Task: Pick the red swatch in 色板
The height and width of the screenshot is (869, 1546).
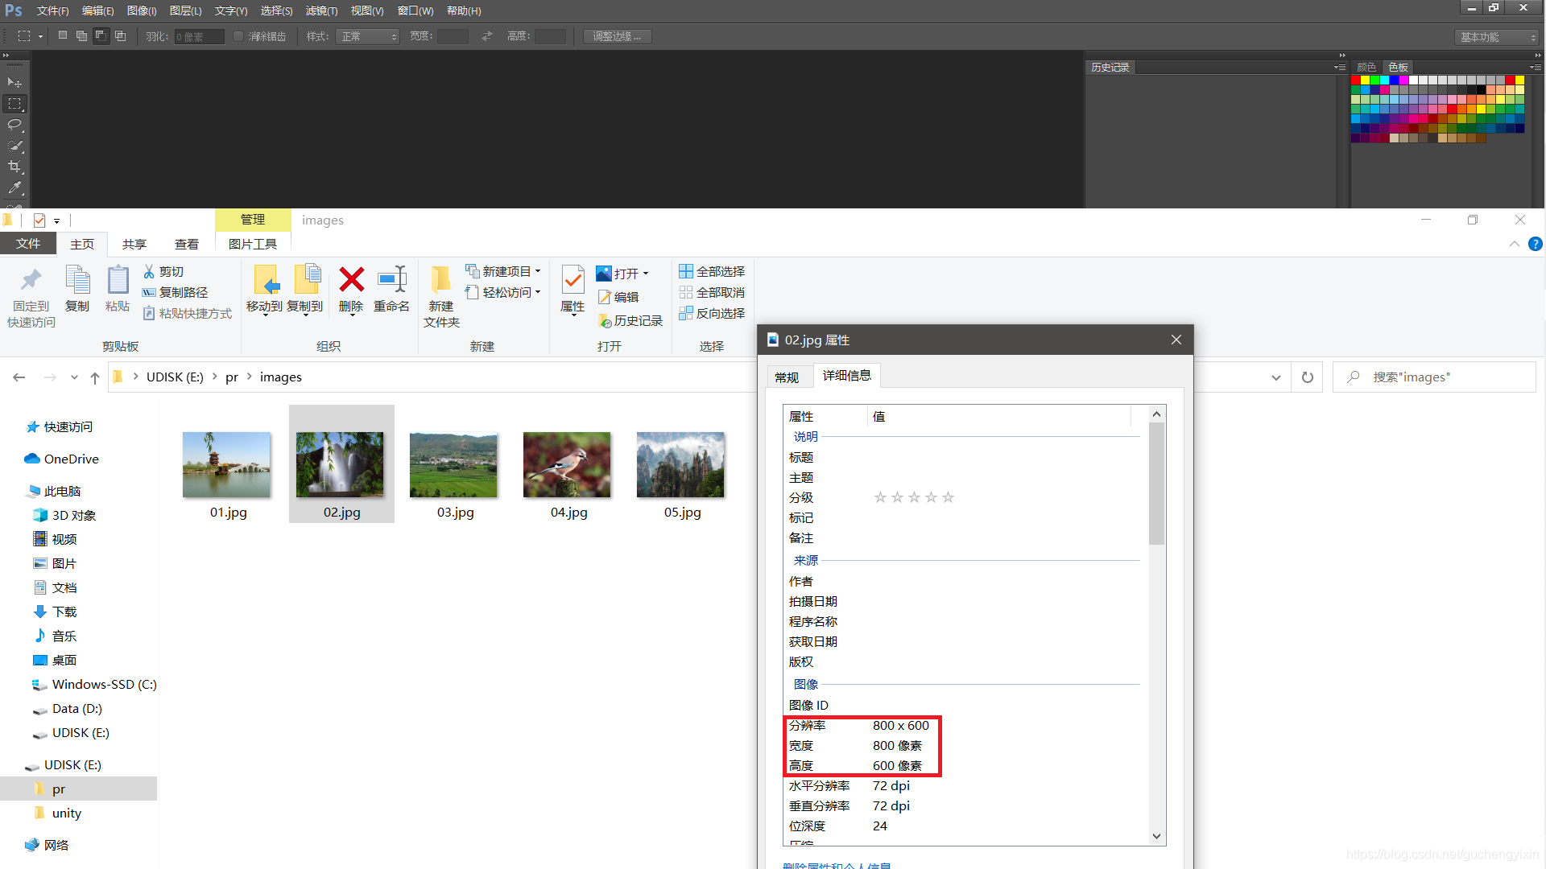Action: coord(1356,80)
